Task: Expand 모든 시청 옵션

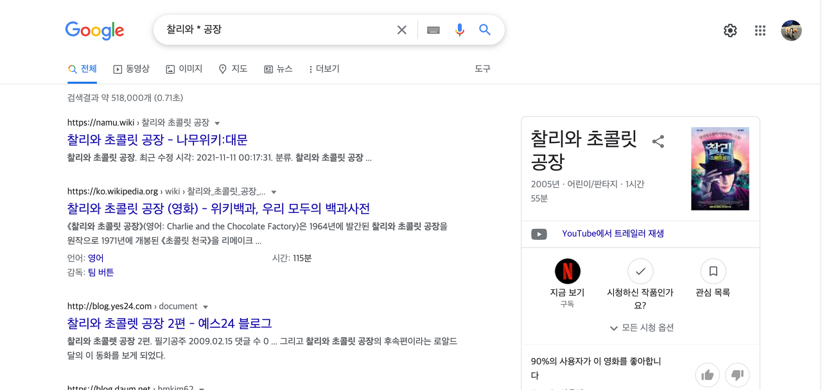Action: [x=641, y=328]
